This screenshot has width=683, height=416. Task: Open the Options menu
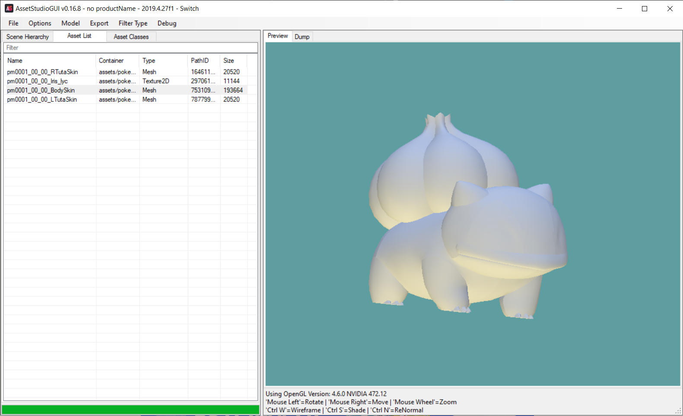point(40,23)
